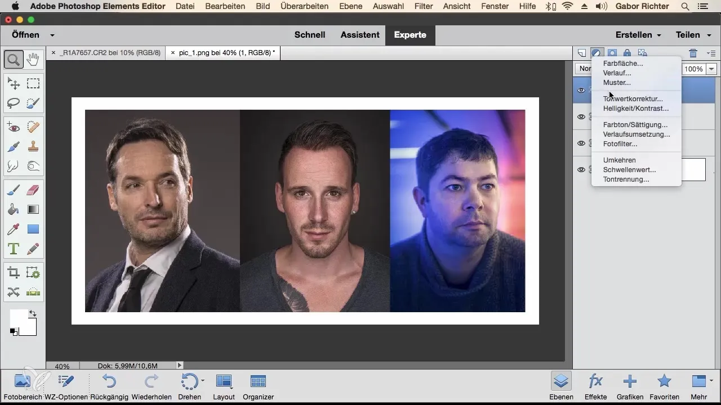Open the Fotobereich photo bin
This screenshot has width=721, height=405.
[x=23, y=386]
